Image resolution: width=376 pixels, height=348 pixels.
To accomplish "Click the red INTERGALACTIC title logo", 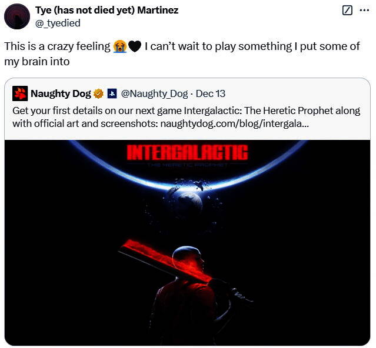I will (187, 152).
